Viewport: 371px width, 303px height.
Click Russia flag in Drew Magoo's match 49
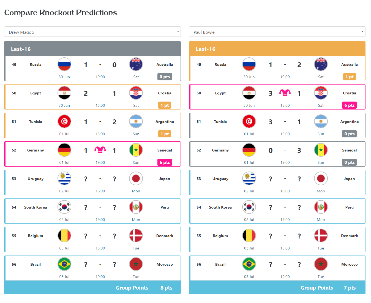click(64, 64)
